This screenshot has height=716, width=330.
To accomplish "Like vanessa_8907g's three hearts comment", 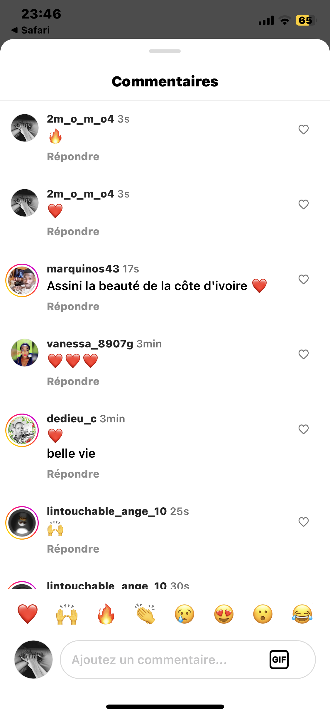I will coord(304,354).
